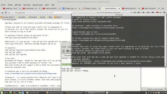The height and width of the screenshot is (94, 167).
Task: Open the Édition menu in Firefox
Action: [x=10, y=5]
